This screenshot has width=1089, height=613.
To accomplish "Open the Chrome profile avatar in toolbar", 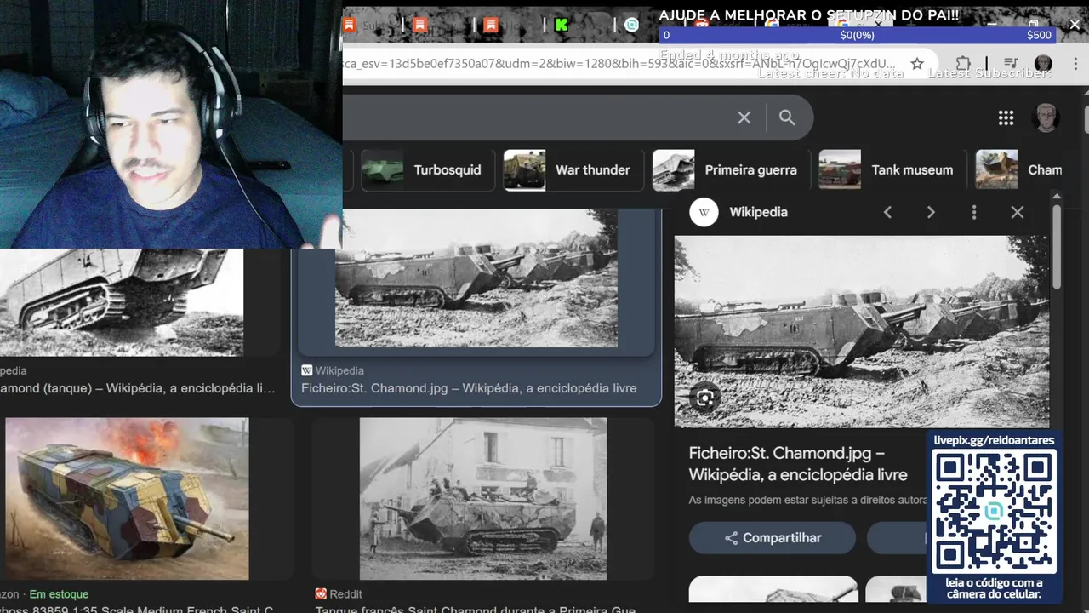I will 1043,64.
